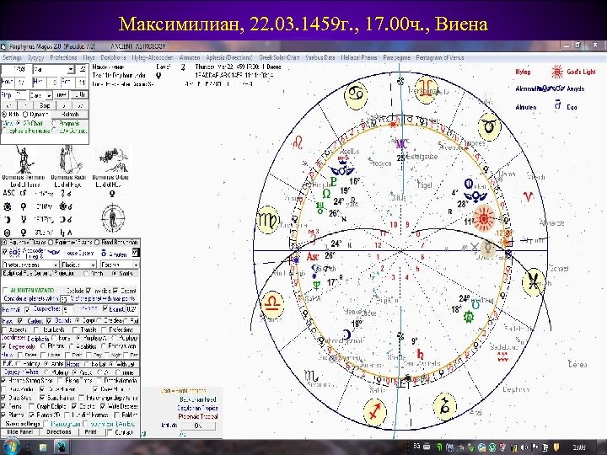Click the Taurus zodiac sign symbol

489,126
